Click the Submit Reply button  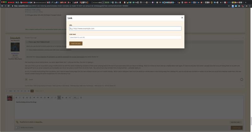(236, 128)
